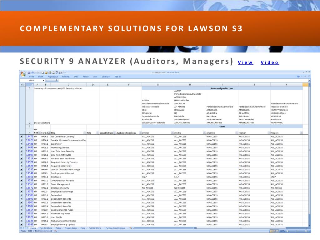Click the outline level 1 button
Screen dimensions: 320x240
pyautogui.click(x=21, y=84)
